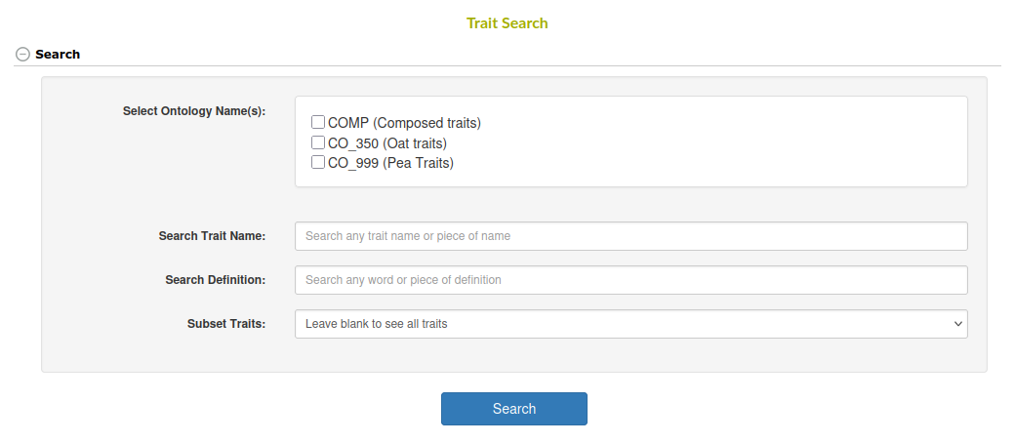Click the "CO_999 (Pea Traits)" label text

[x=390, y=163]
